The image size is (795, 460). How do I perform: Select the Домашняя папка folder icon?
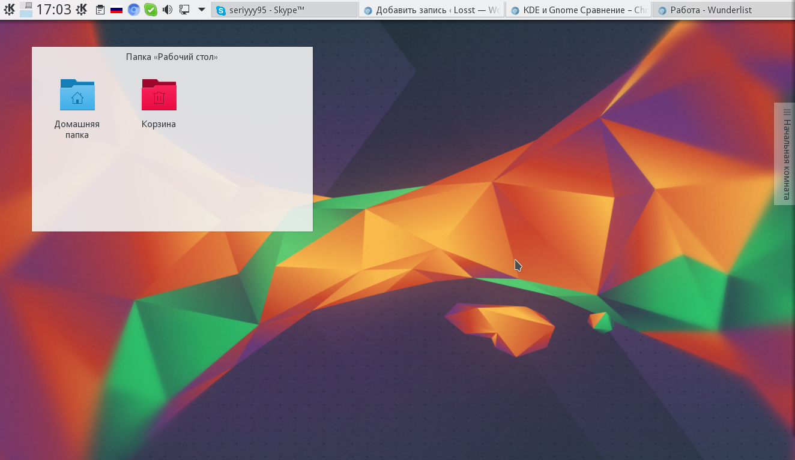pyautogui.click(x=77, y=96)
